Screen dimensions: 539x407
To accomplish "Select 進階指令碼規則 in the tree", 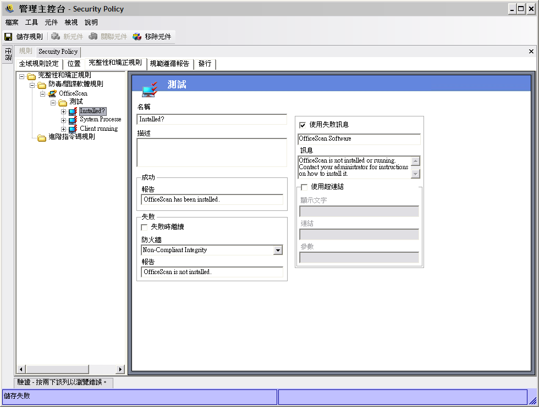I will click(71, 137).
